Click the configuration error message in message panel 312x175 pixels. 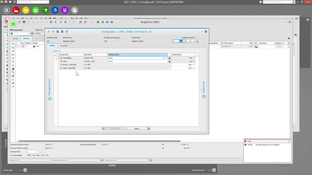[267, 145]
